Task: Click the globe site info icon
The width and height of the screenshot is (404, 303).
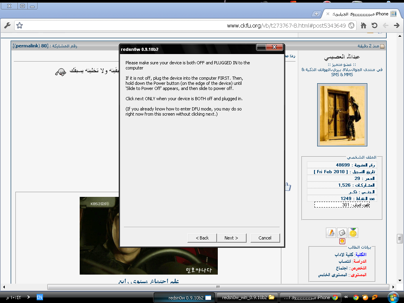Action: coord(351,25)
